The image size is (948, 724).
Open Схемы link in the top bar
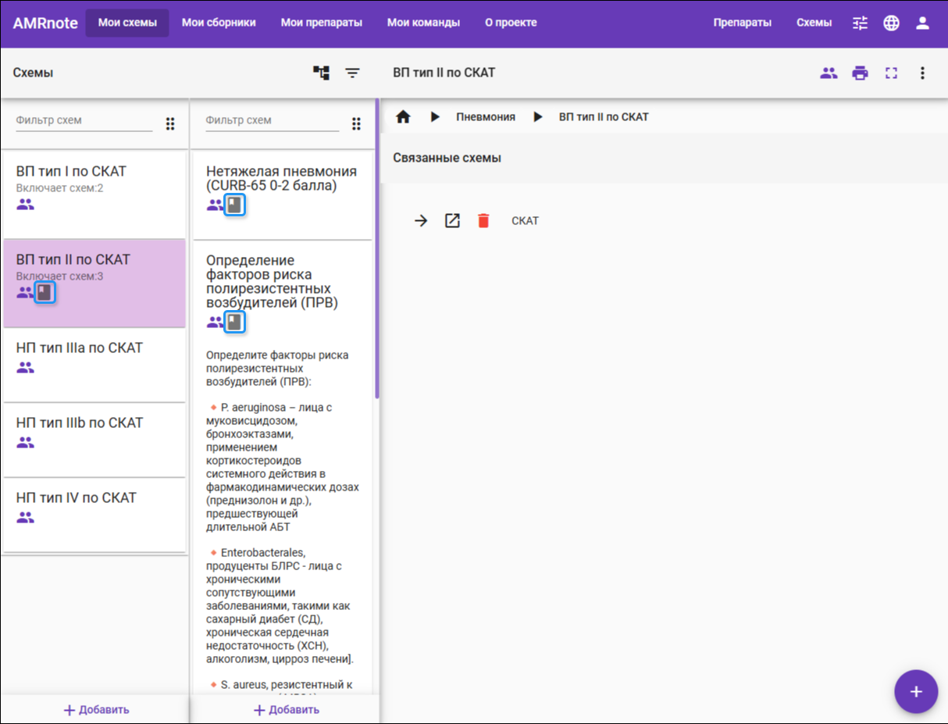(x=814, y=23)
